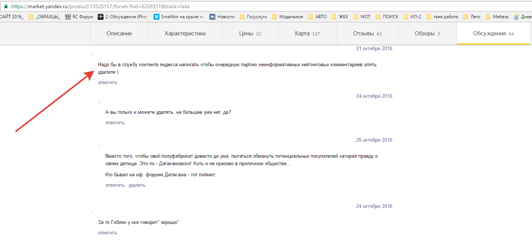532x244 pixels.
Task: Open the RC Форум bookmark
Action: point(79,17)
